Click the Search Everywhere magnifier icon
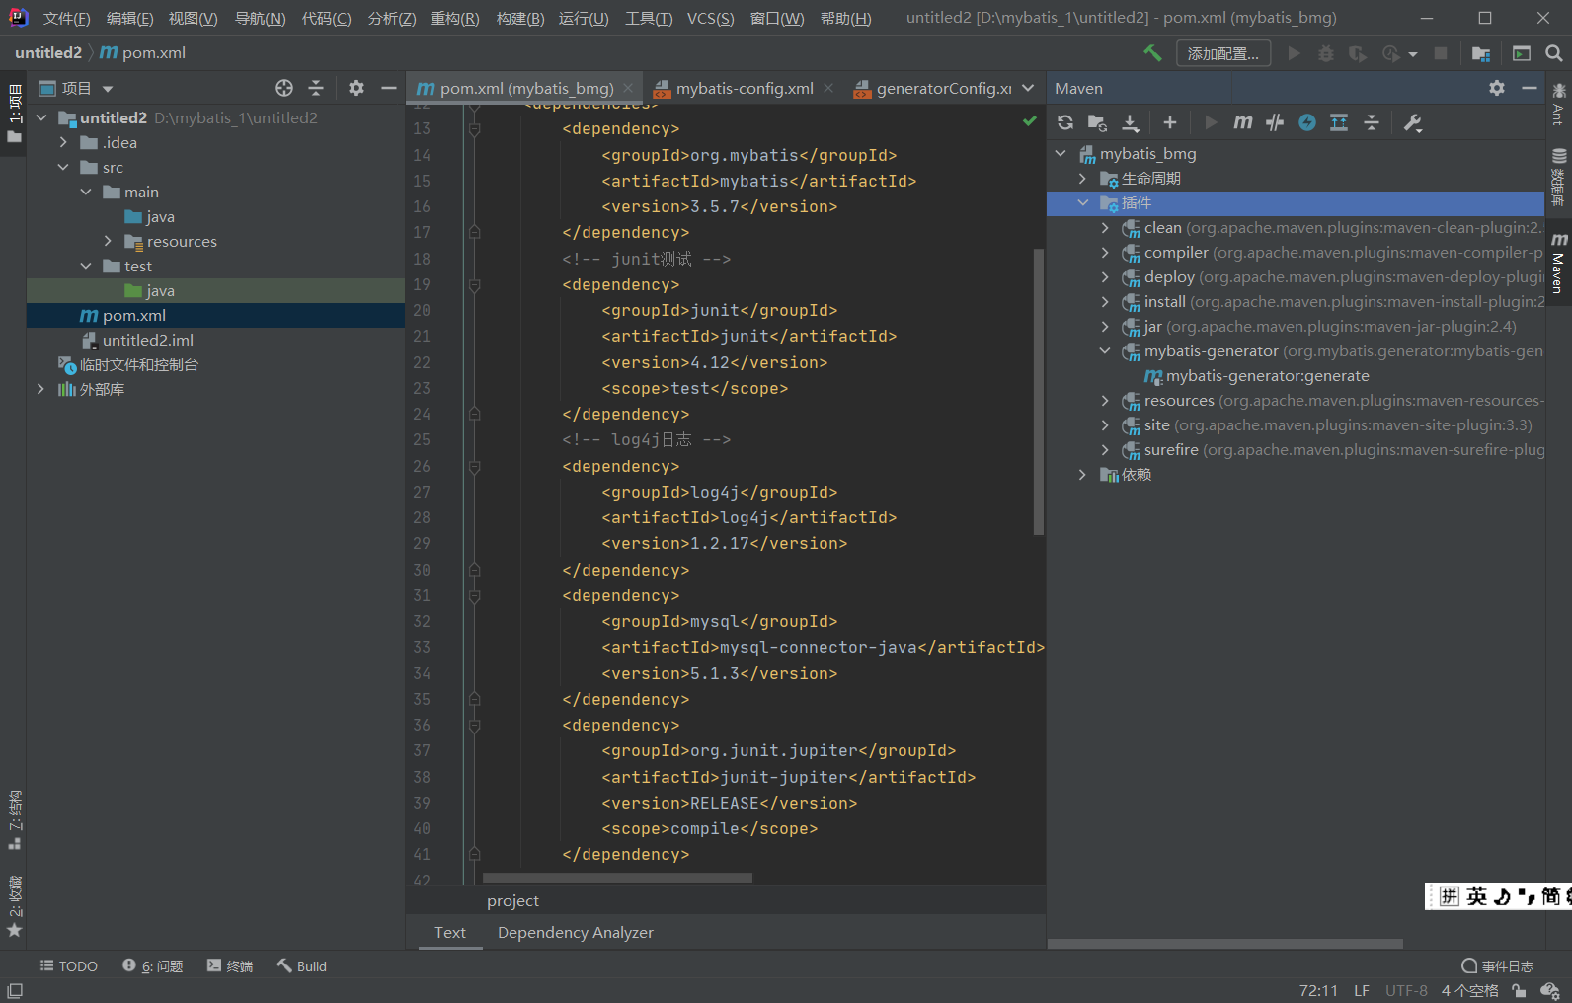The height and width of the screenshot is (1003, 1572). (x=1553, y=53)
